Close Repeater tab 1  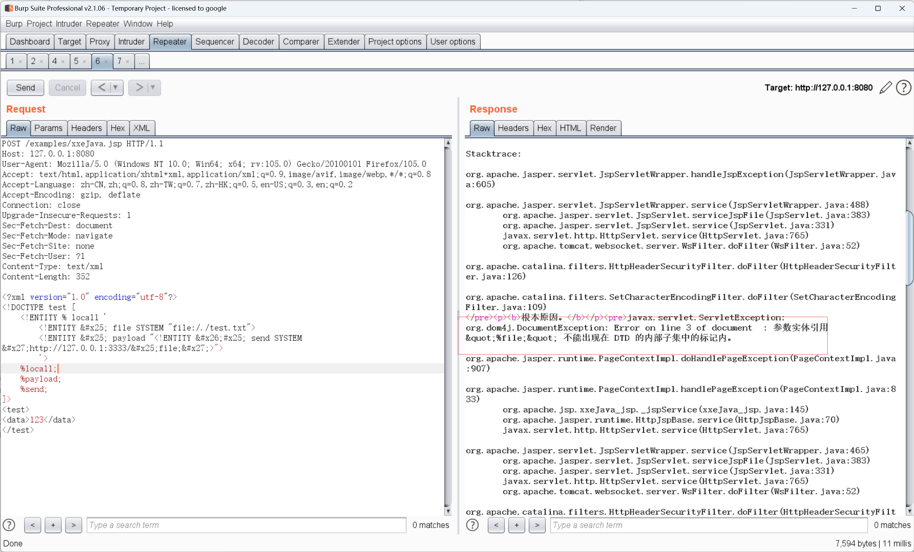pos(20,61)
